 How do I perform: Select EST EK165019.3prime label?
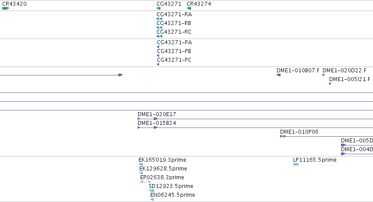[x=162, y=160]
